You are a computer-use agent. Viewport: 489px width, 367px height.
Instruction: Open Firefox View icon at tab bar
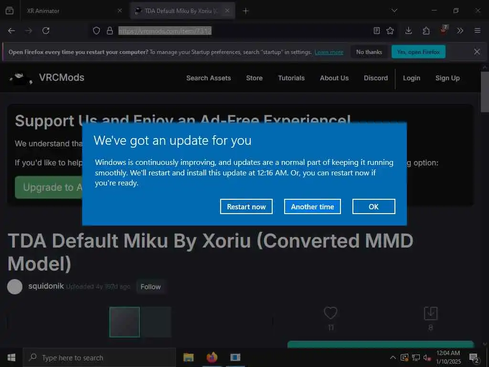pos(10,11)
